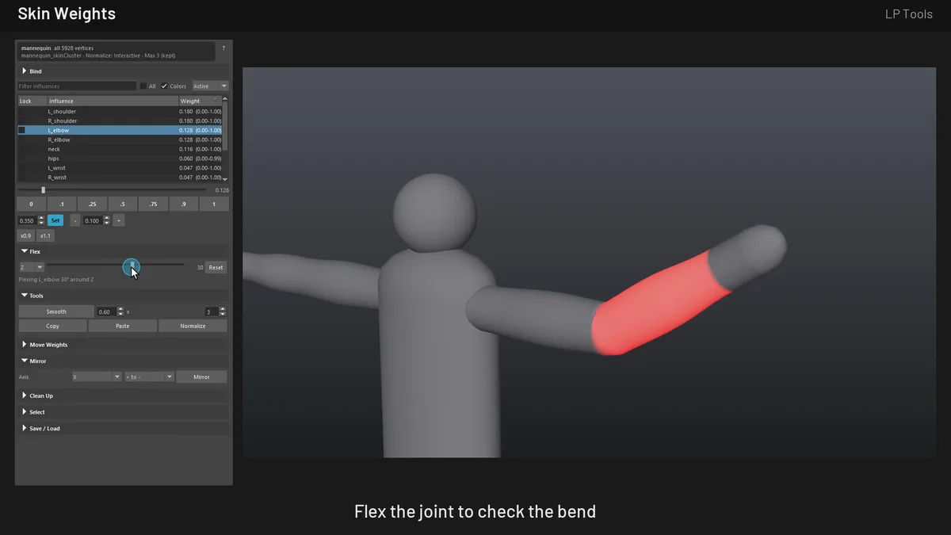Toggle the lock box for L_elbow
951x535 pixels.
click(x=22, y=130)
